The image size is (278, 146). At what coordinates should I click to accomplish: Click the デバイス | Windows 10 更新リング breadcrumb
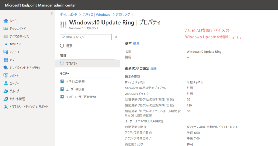pyautogui.click(x=106, y=15)
